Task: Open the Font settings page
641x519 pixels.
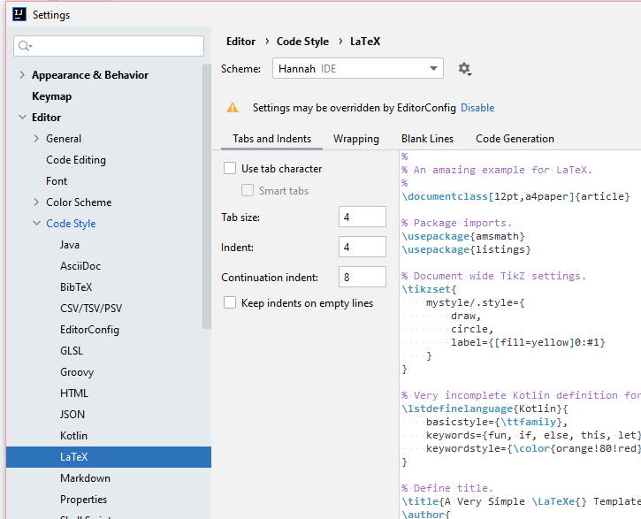Action: click(x=57, y=181)
